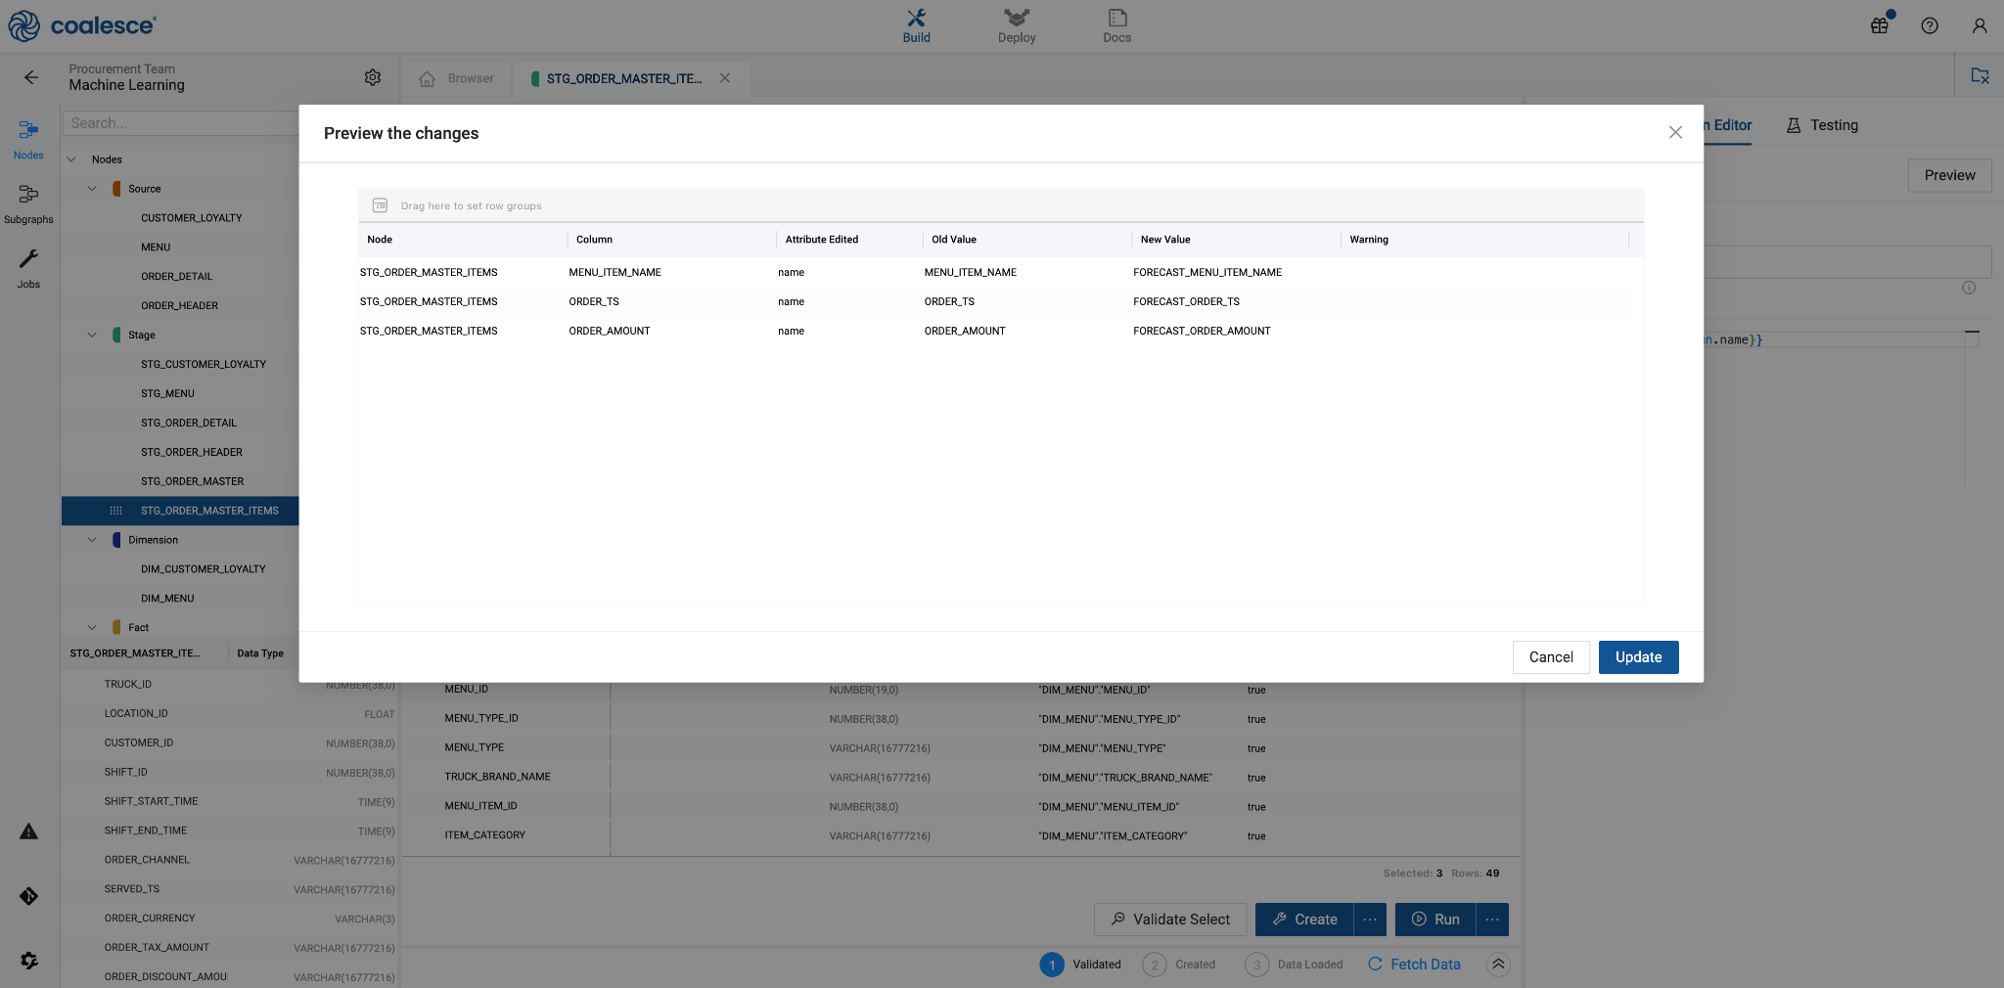Close the STG_ORDER_MASTER_ITE... tab
The image size is (2004, 988).
pos(725,78)
